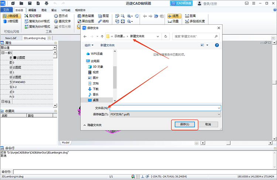Click the 取消 button
The height and width of the screenshot is (180, 277).
click(208, 124)
